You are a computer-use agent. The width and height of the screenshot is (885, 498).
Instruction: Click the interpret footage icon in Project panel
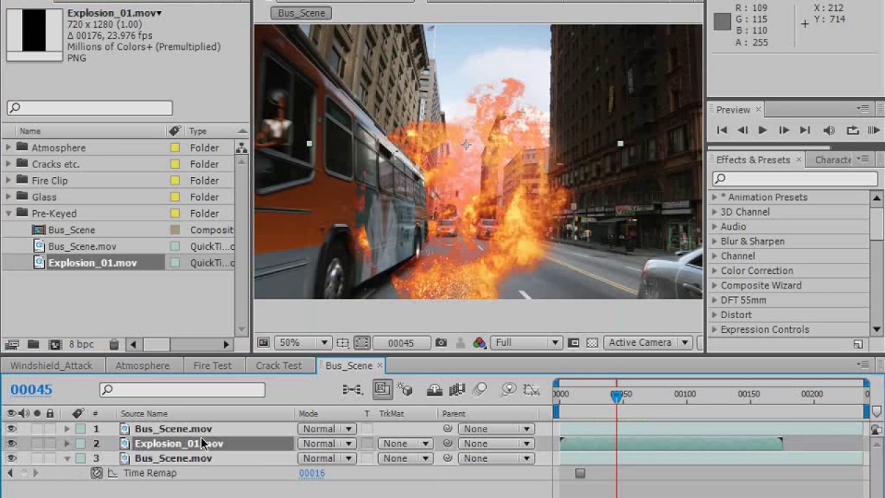[12, 344]
